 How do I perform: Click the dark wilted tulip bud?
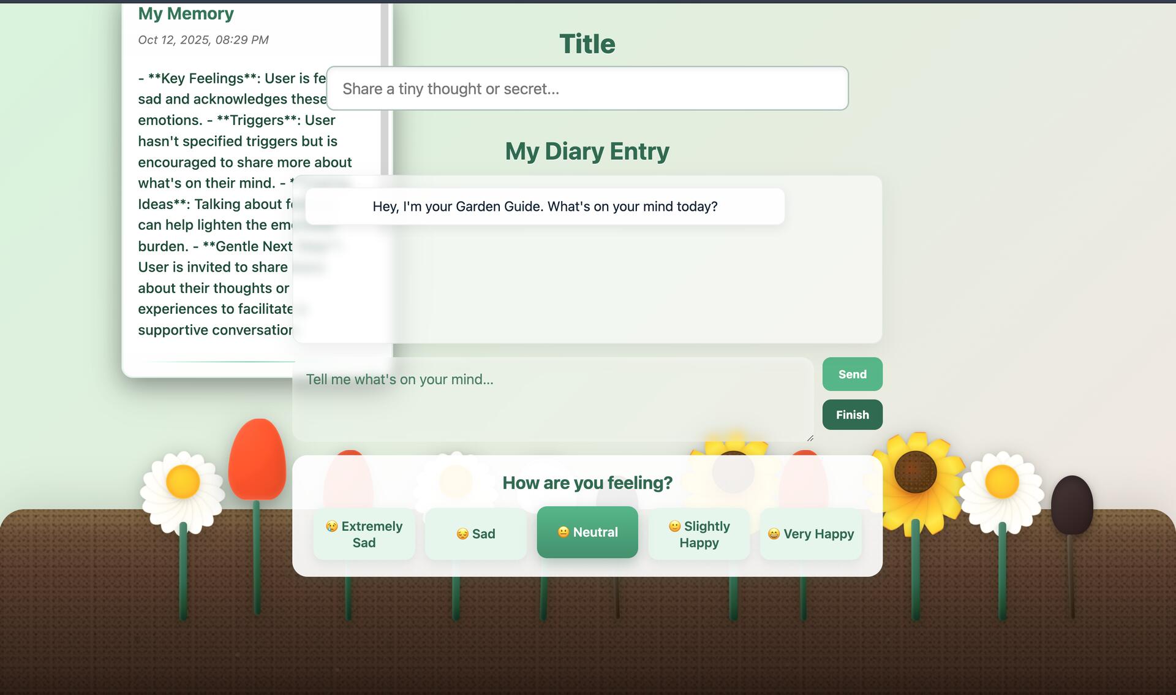[x=1072, y=504]
